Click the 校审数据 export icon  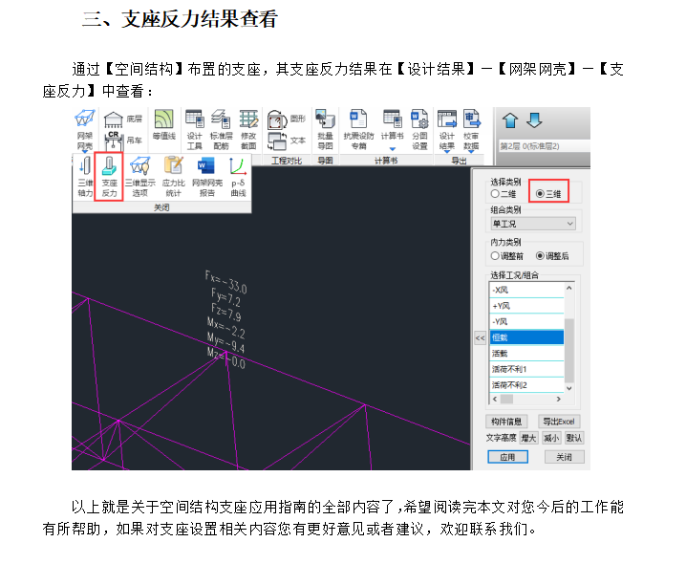coord(471,119)
